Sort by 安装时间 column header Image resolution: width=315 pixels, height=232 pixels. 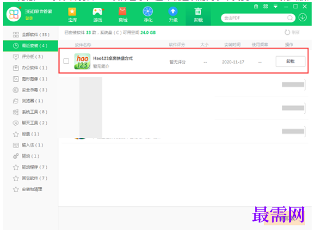click(x=232, y=45)
